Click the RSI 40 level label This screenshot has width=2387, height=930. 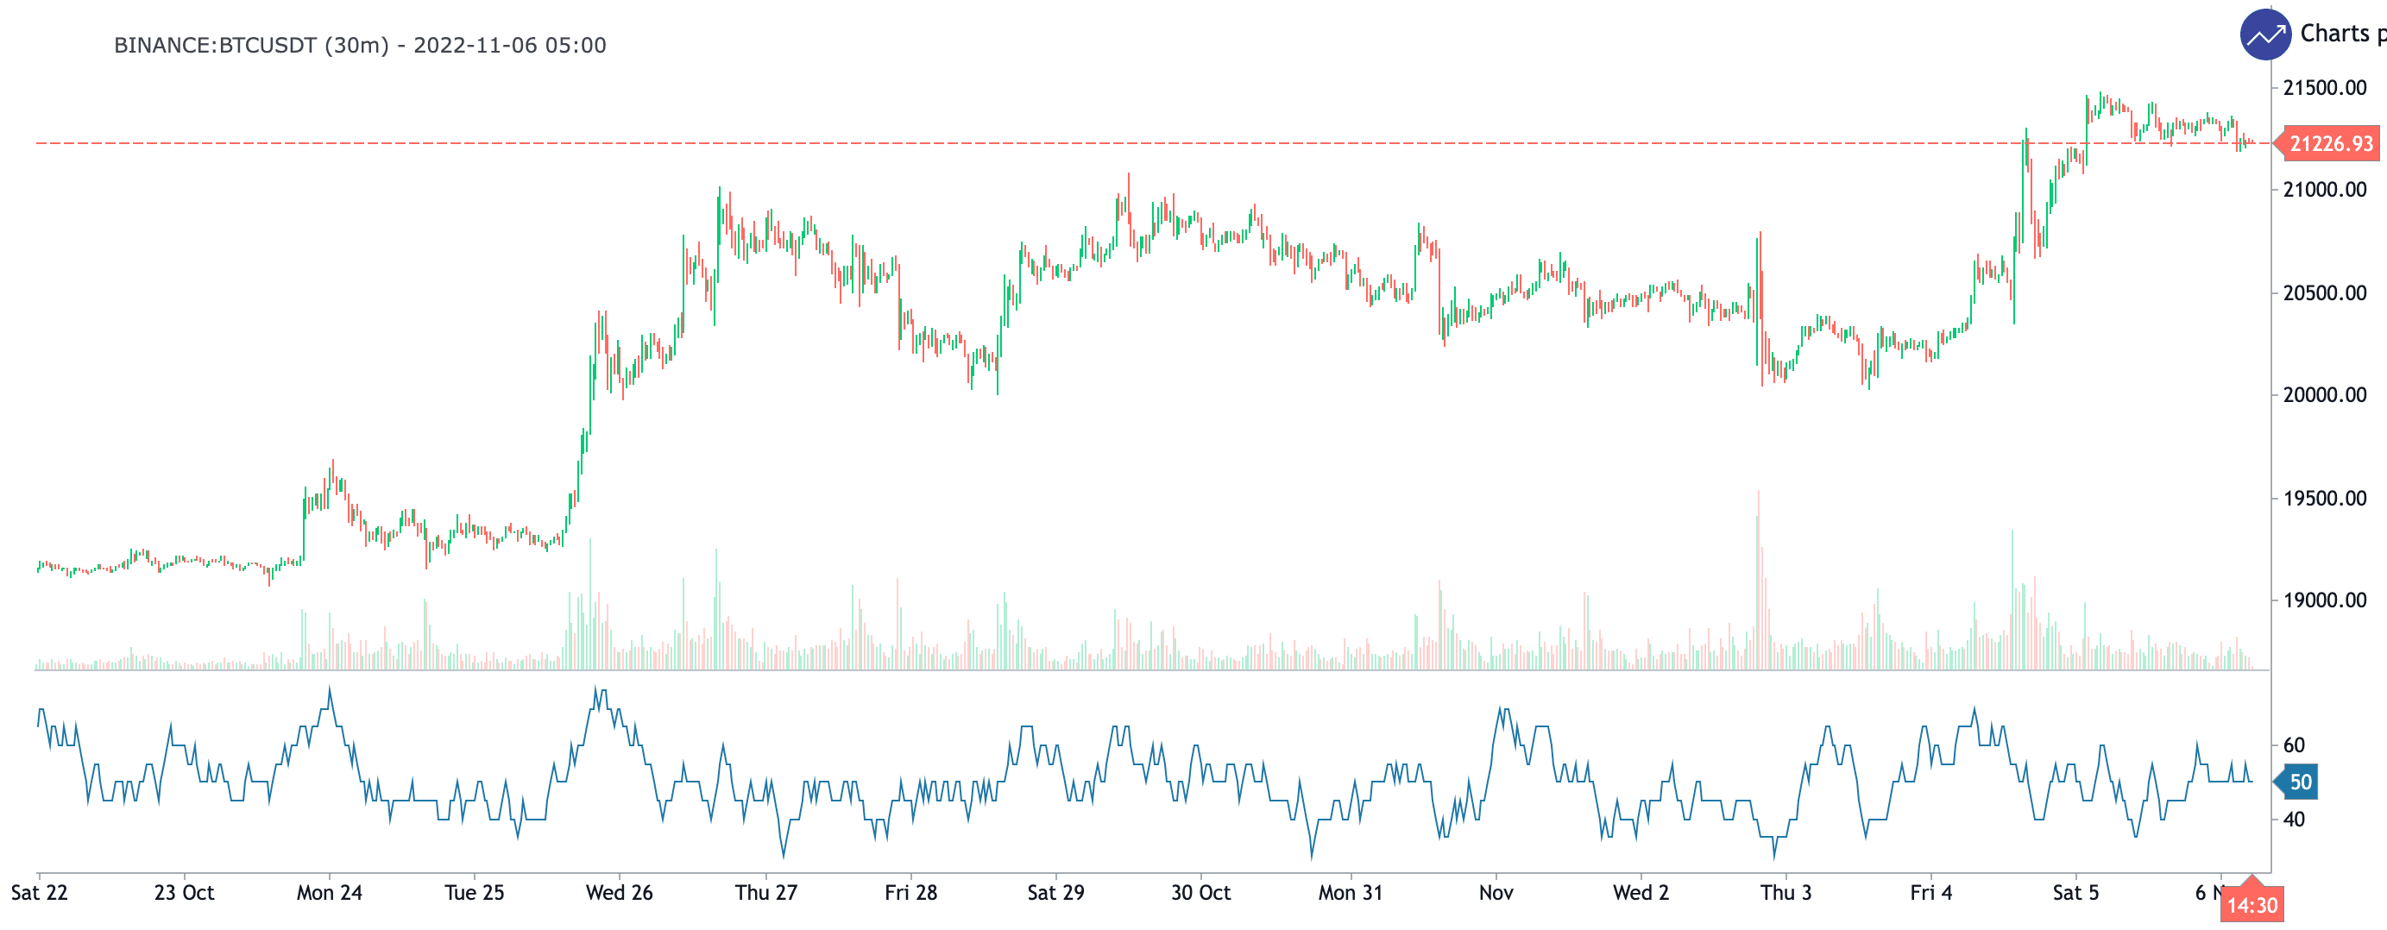tap(2294, 819)
